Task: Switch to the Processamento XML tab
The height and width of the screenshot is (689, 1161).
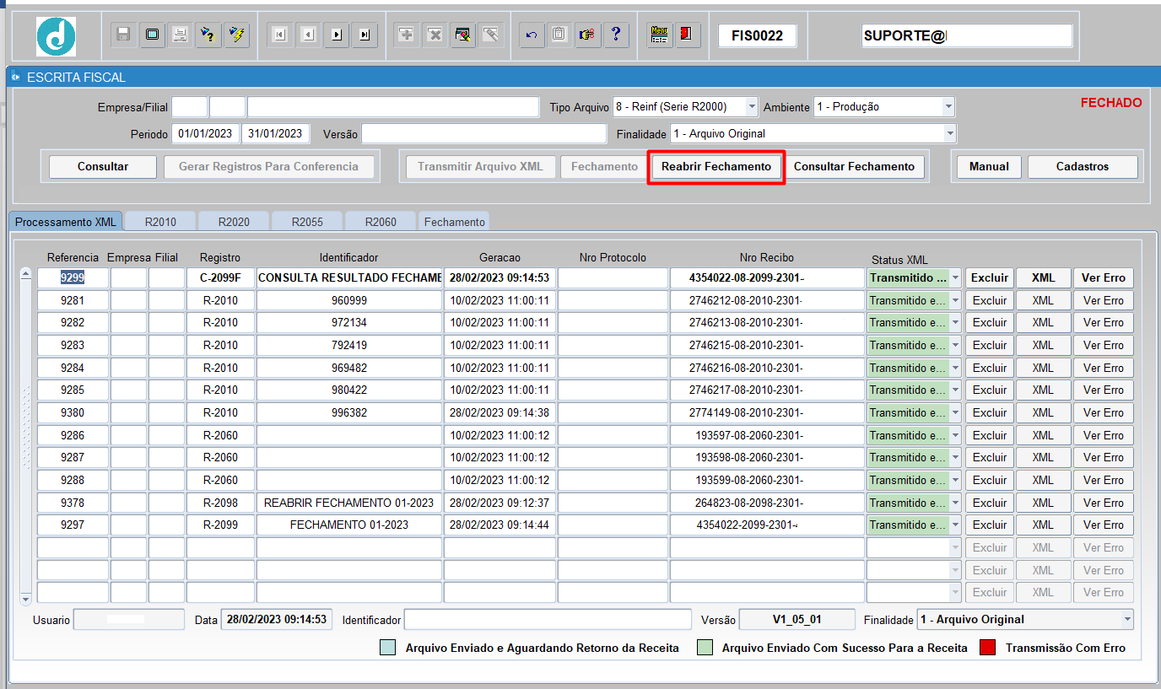Action: [66, 221]
